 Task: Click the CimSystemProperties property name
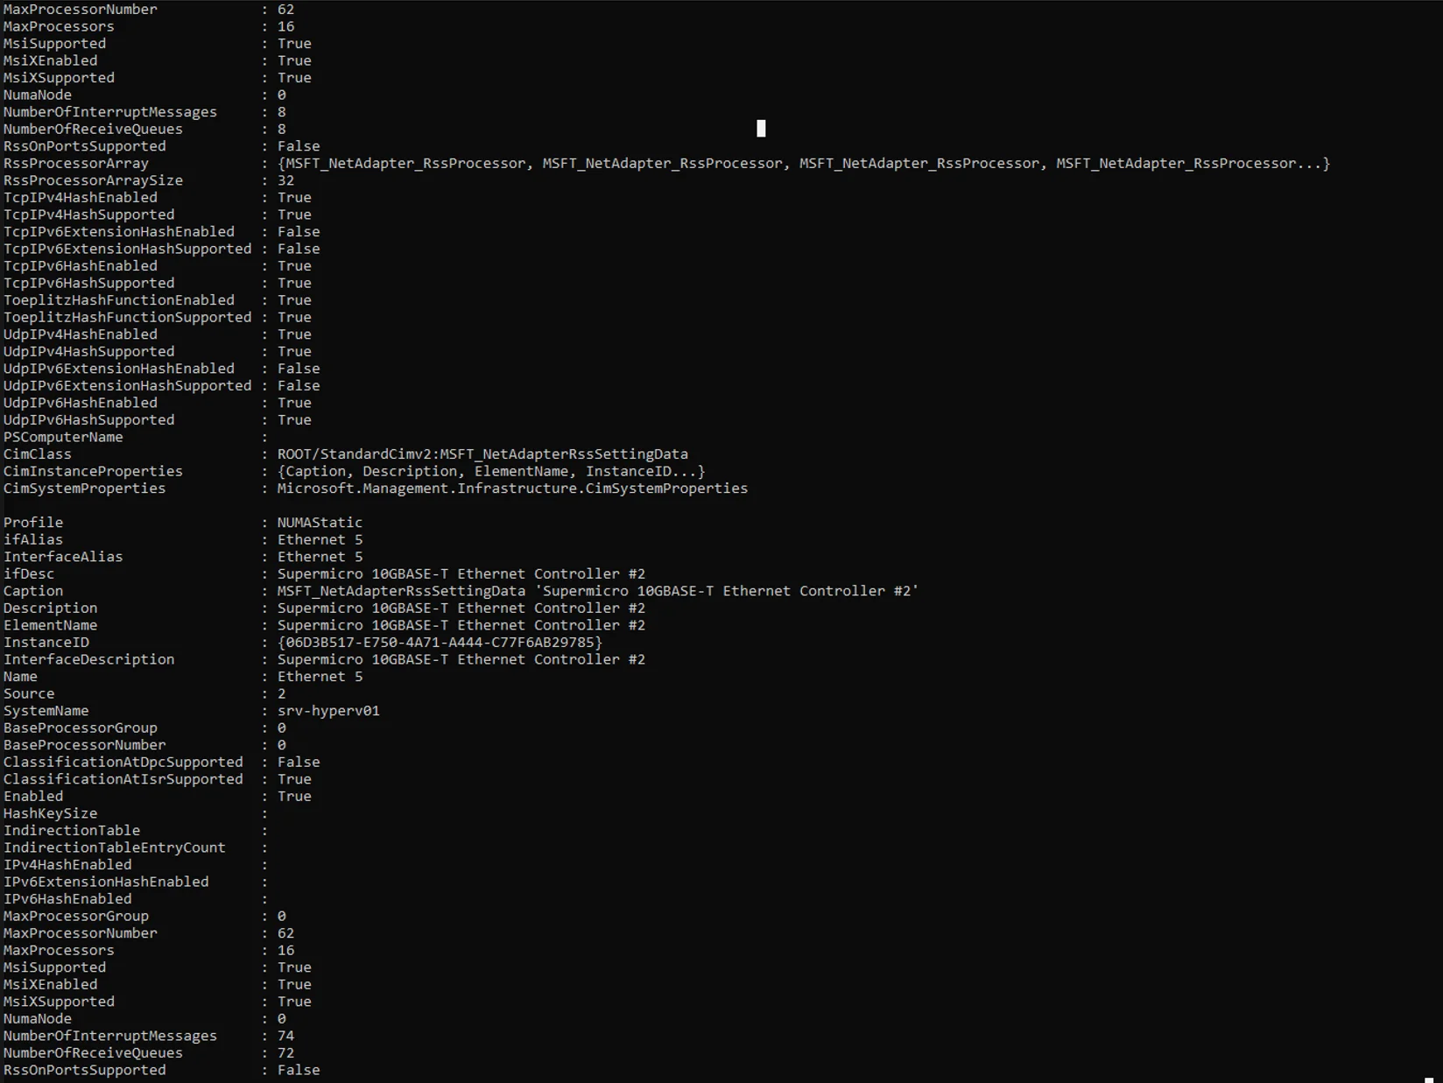(x=85, y=488)
